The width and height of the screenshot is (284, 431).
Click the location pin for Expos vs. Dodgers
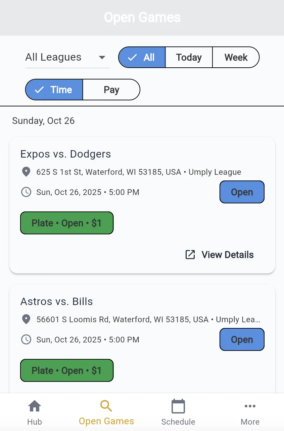[26, 172]
